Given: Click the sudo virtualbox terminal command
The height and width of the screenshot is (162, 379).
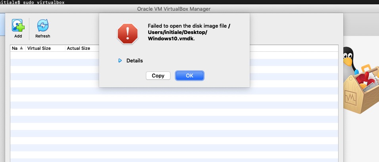Looking at the screenshot, I should [x=44, y=2].
